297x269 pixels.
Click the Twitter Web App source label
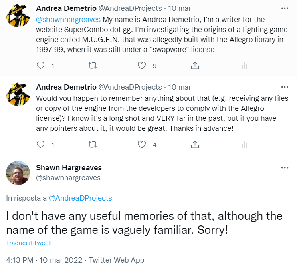click(x=117, y=260)
